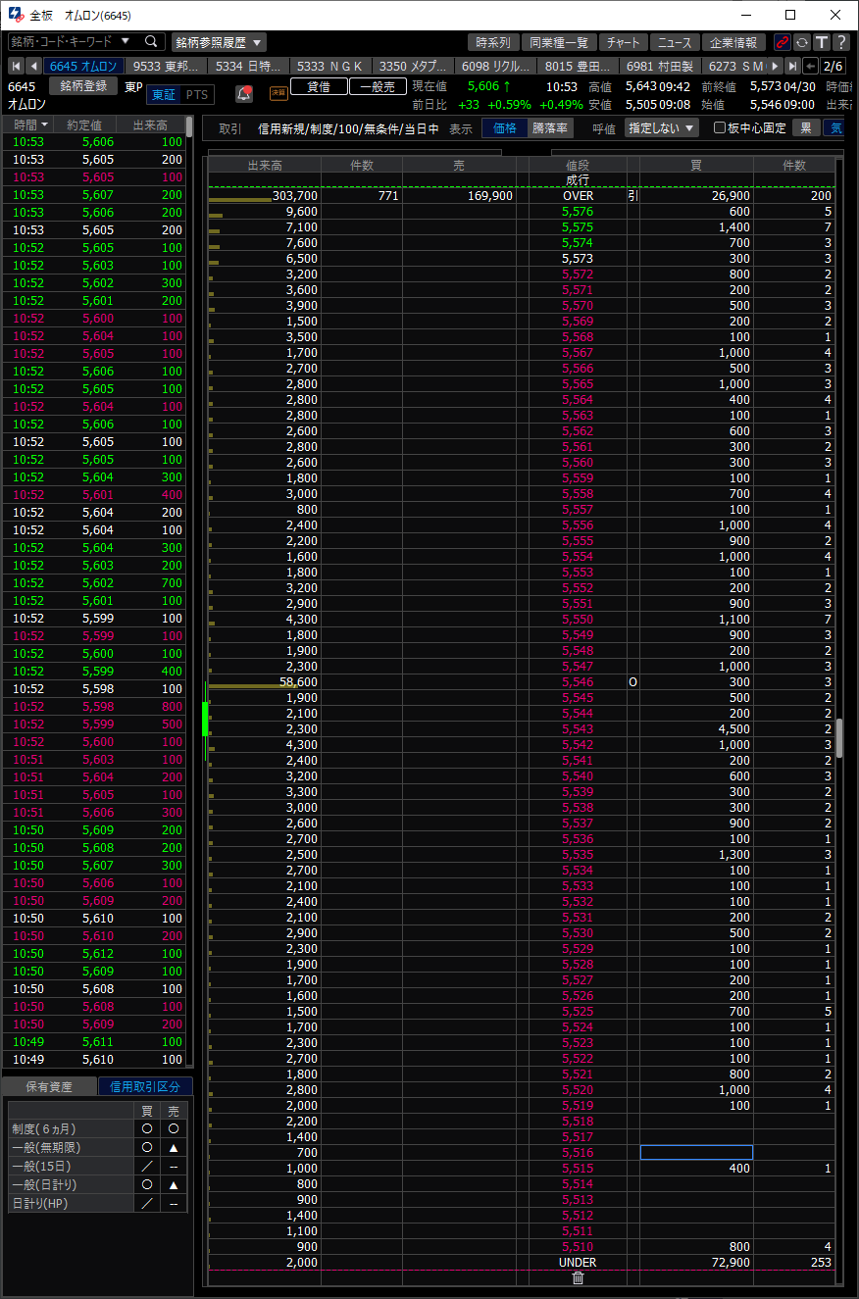The height and width of the screenshot is (1299, 859).
Task: Click the trash can icon below UNDER
Action: coord(578,1277)
